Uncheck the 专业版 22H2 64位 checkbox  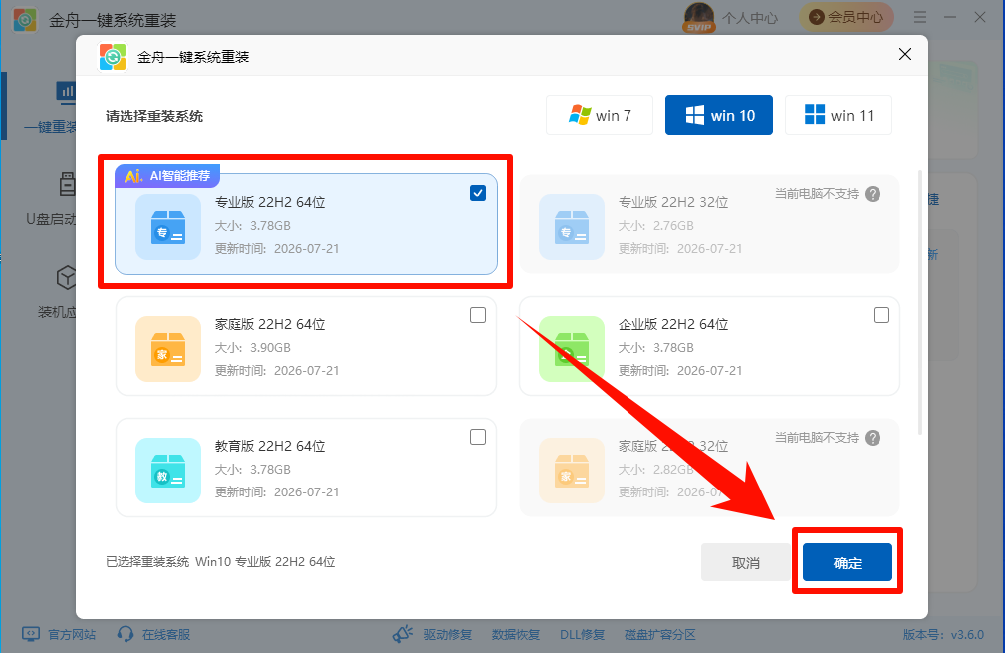pos(478,193)
